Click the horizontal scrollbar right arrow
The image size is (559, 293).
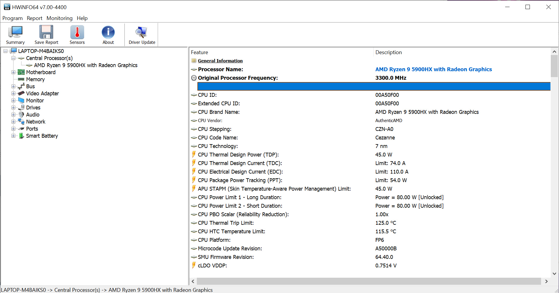point(546,281)
